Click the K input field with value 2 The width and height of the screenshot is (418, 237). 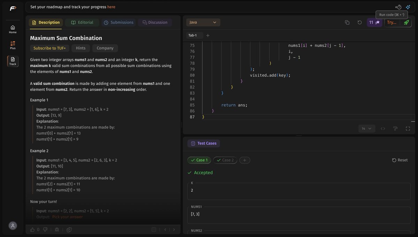pyautogui.click(x=299, y=191)
